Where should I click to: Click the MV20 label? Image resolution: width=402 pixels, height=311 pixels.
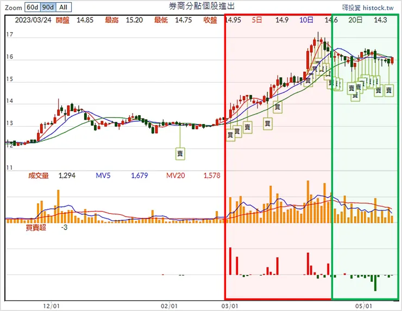[x=175, y=176]
